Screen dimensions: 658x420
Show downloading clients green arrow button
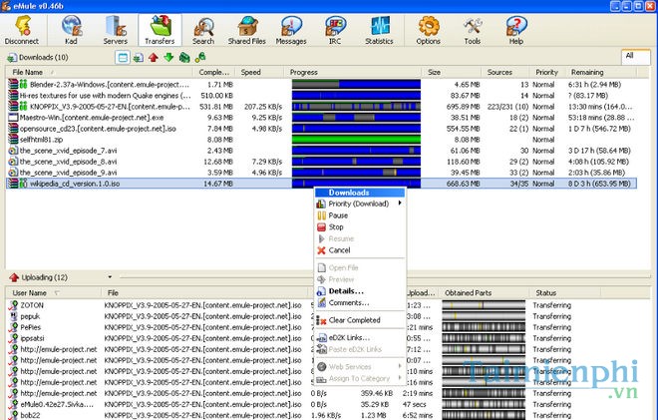[168, 58]
